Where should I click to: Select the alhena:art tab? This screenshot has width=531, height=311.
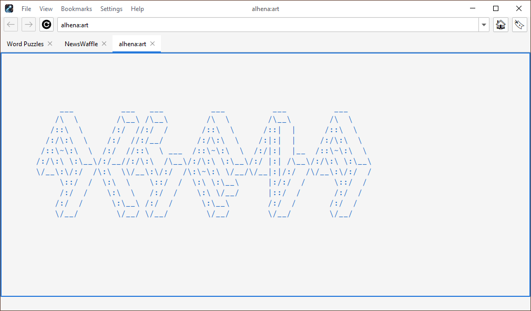pyautogui.click(x=132, y=44)
